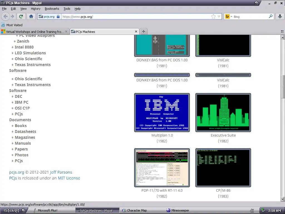Reload the page with the green refresh icon
Image resolution: width=285 pixels, height=214 pixels.
[x=21, y=16]
